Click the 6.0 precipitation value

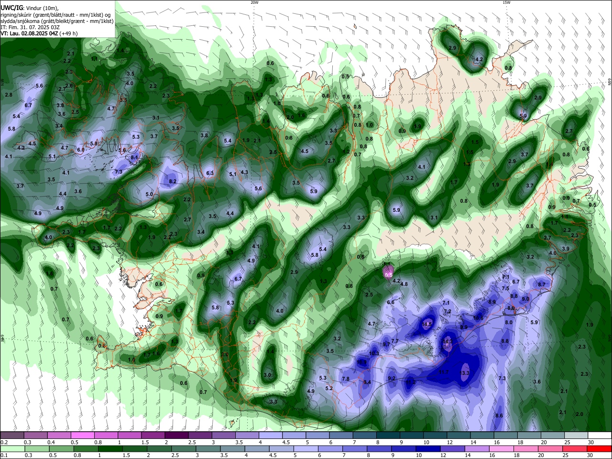click(x=81, y=150)
